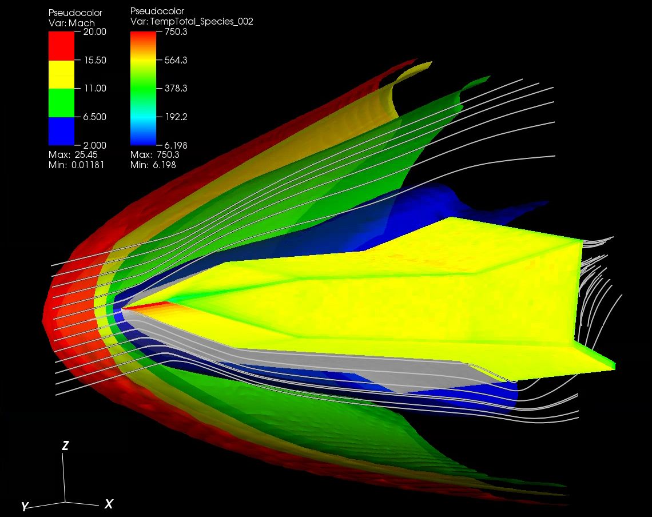Screen dimensions: 652x517
Task: Click the 'Max: 750.3' label
Action: pos(154,155)
